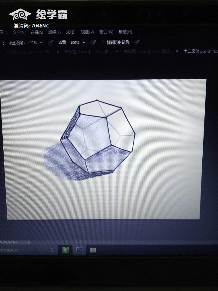Click the 不透明度 100% value field
Screen dimensions: 218x291
coord(33,43)
